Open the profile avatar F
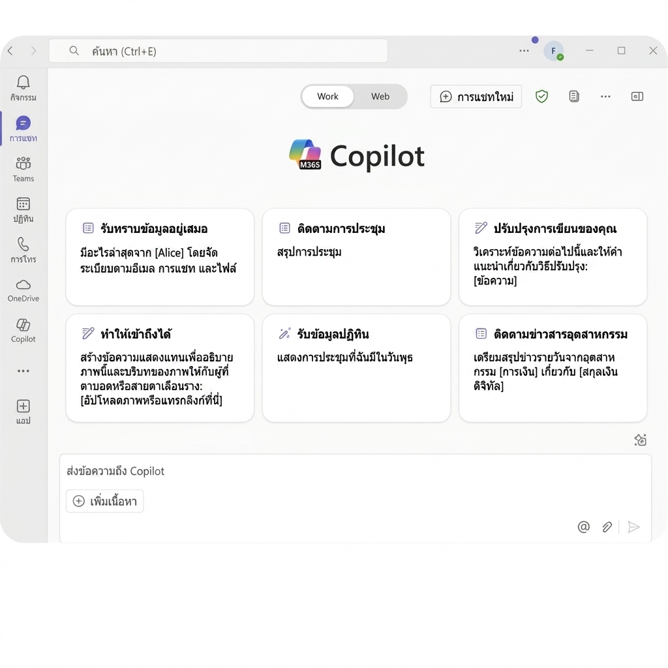The width and height of the screenshot is (668, 668). pos(553,51)
